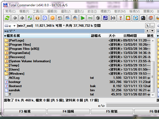Select the Bootsect bak file

(x=77, y=86)
